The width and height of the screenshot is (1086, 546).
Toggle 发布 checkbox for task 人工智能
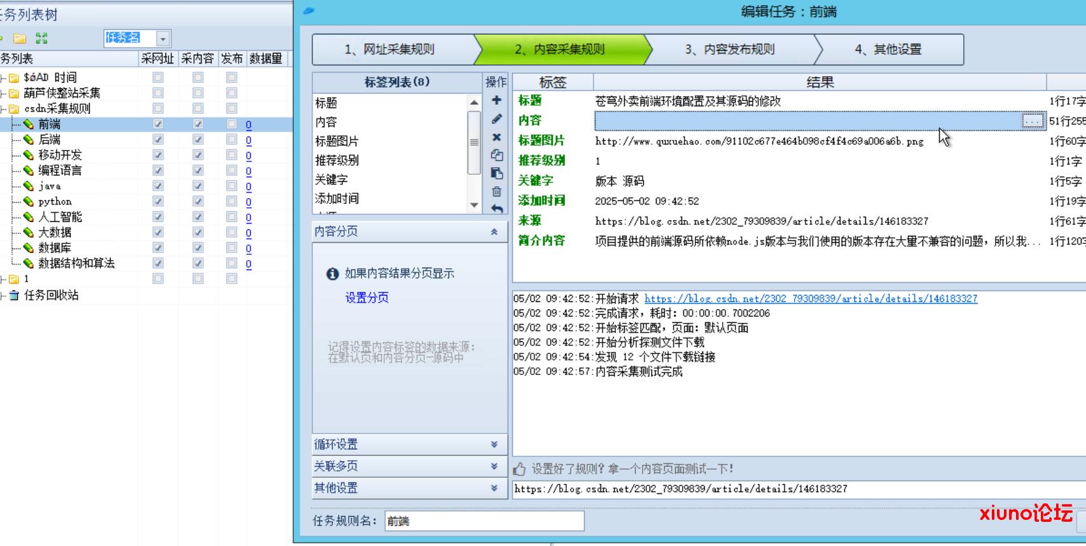(232, 217)
